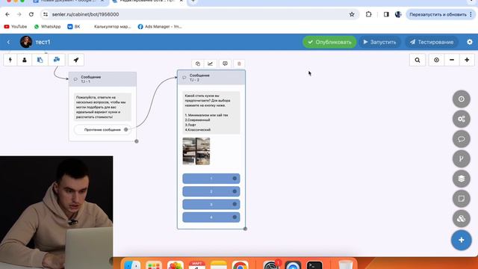Click the тест1 bot name
The width and height of the screenshot is (478, 269).
tap(43, 42)
